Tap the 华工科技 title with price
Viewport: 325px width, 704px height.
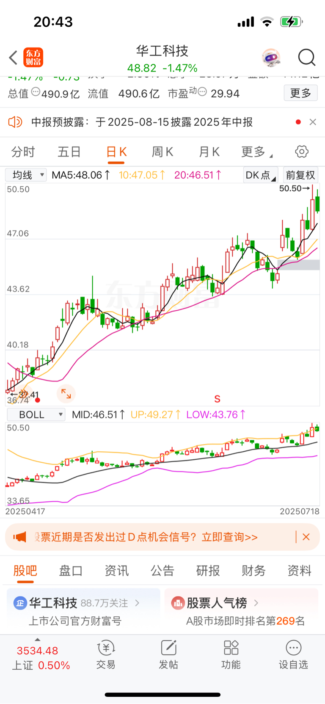coord(162,59)
